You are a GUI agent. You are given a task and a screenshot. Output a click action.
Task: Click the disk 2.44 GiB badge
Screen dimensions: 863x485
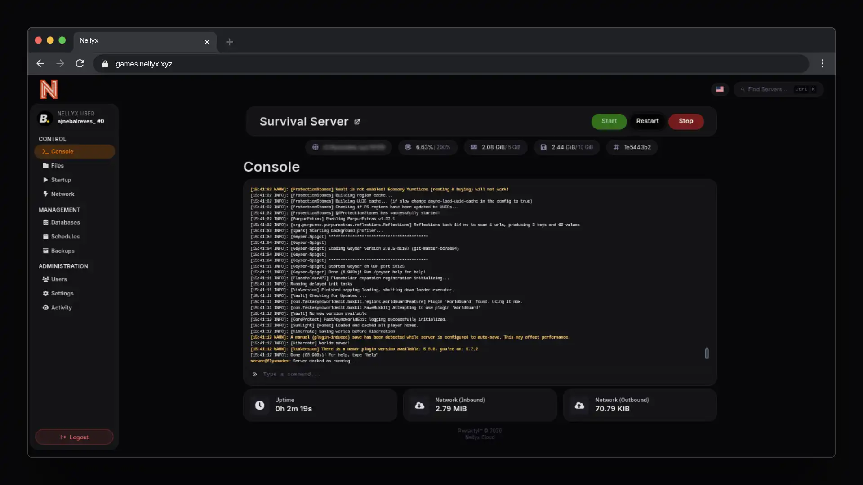tap(567, 147)
